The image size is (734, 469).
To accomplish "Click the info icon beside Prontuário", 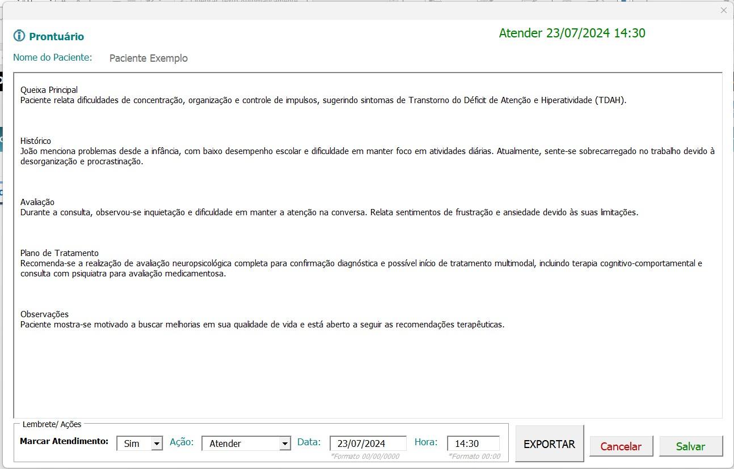I will 19,36.
